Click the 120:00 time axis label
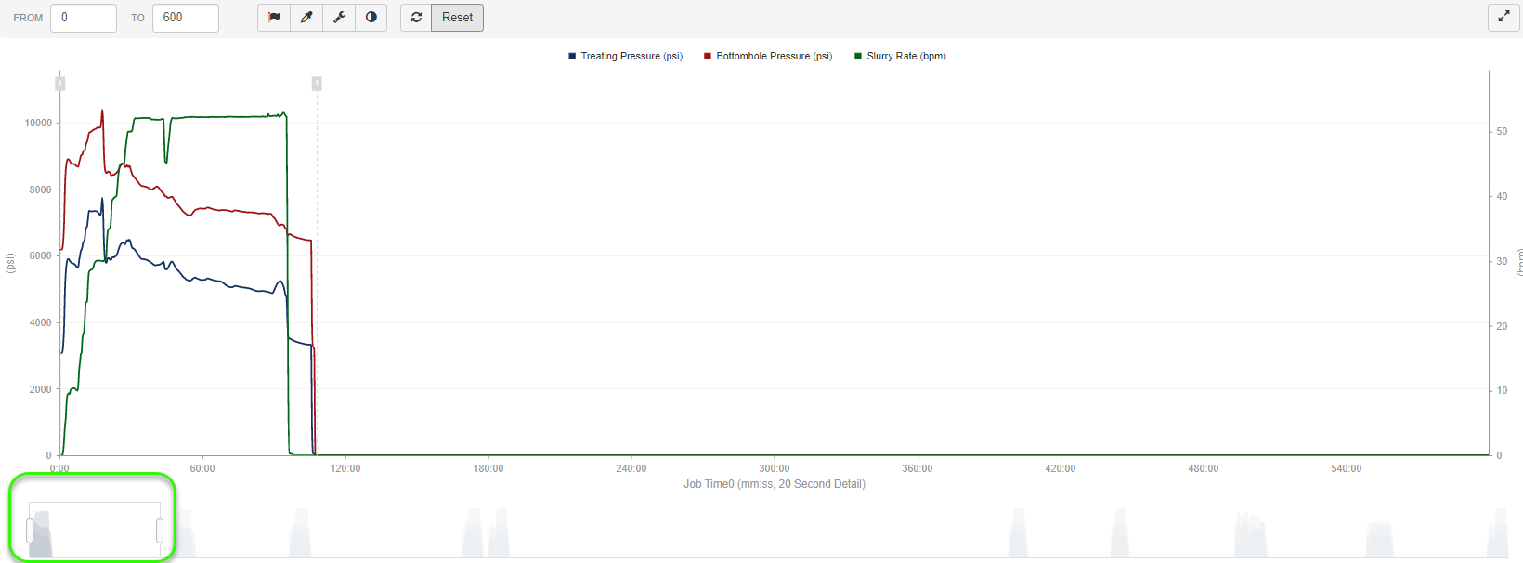Image resolution: width=1523 pixels, height=563 pixels. click(x=345, y=468)
